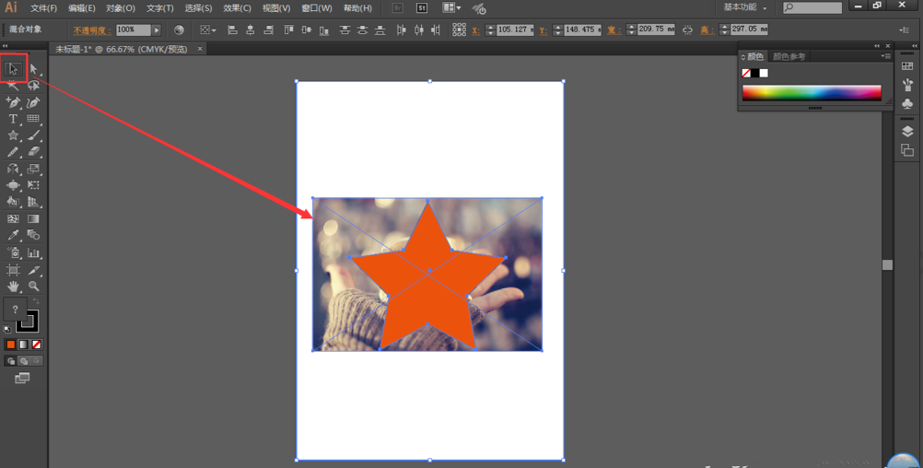Select the Perspective Grid tool

[x=33, y=202]
